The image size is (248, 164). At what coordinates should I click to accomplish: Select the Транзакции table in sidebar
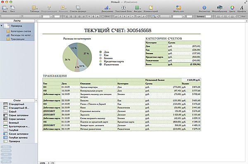pyautogui.click(x=17, y=39)
